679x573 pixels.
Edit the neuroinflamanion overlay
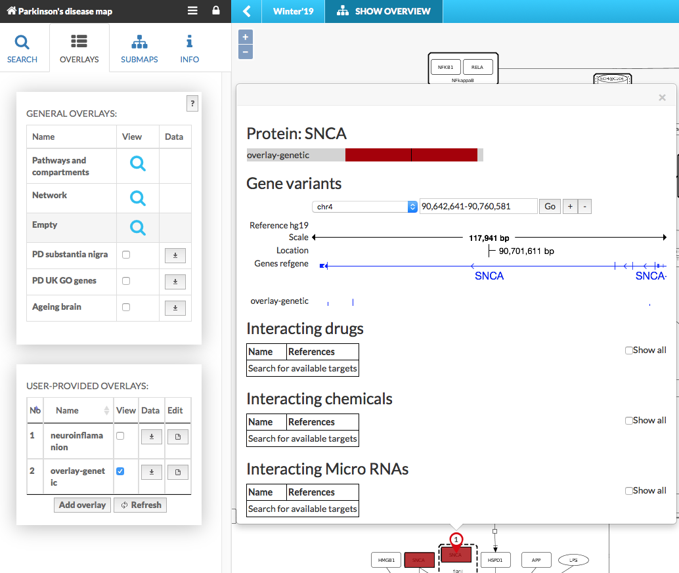(177, 436)
